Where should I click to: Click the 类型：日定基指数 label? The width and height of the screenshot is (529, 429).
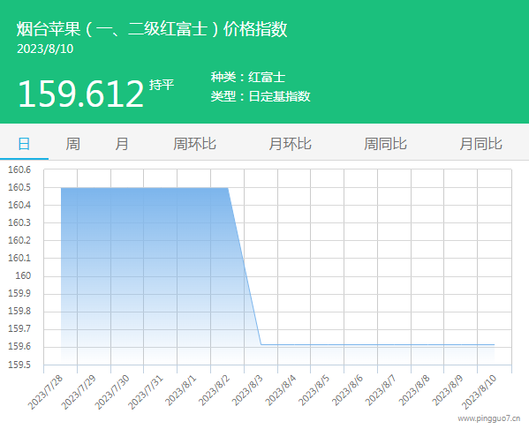(x=261, y=96)
